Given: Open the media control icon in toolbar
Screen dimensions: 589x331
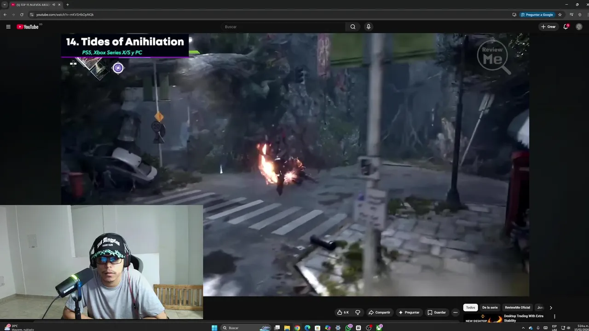Looking at the screenshot, I should point(572,14).
